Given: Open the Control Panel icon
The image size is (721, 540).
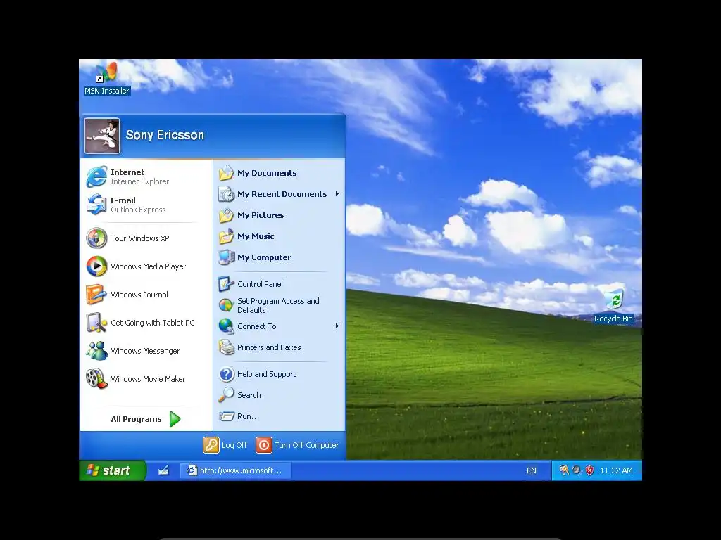Looking at the screenshot, I should click(226, 284).
